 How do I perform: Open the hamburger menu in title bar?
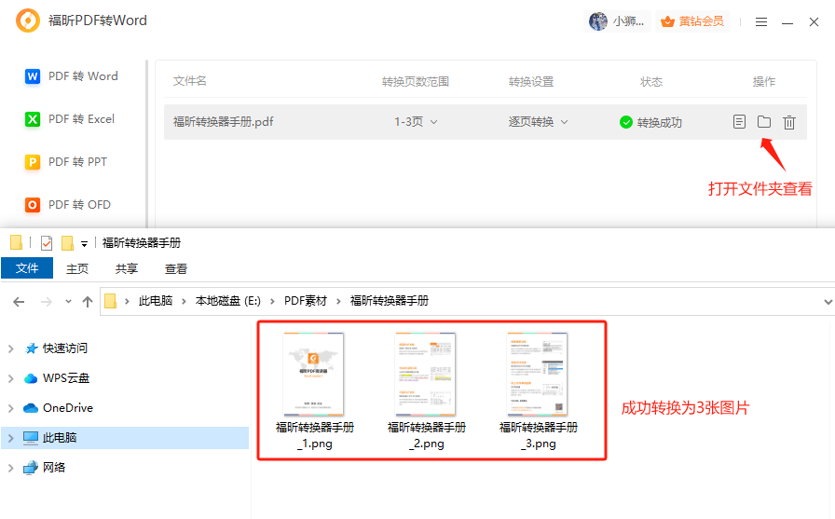click(761, 21)
